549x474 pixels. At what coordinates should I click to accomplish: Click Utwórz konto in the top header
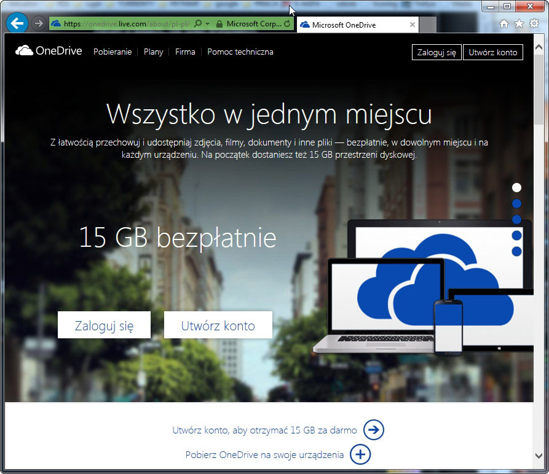tap(493, 52)
